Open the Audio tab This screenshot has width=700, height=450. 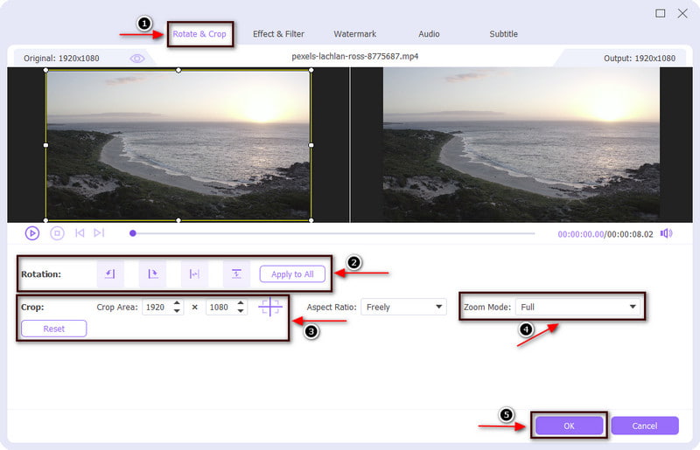coord(429,34)
